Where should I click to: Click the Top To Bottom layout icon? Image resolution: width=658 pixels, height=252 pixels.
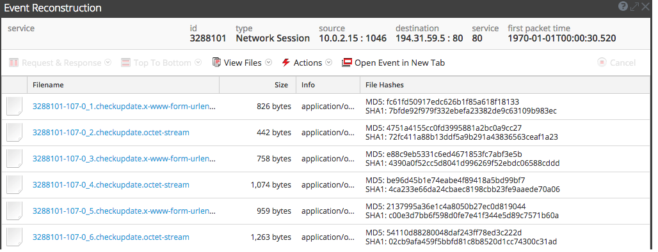coord(126,63)
